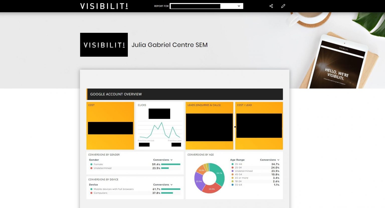
Task: Click the 24.0% red donut slice
Action: (x=212, y=189)
